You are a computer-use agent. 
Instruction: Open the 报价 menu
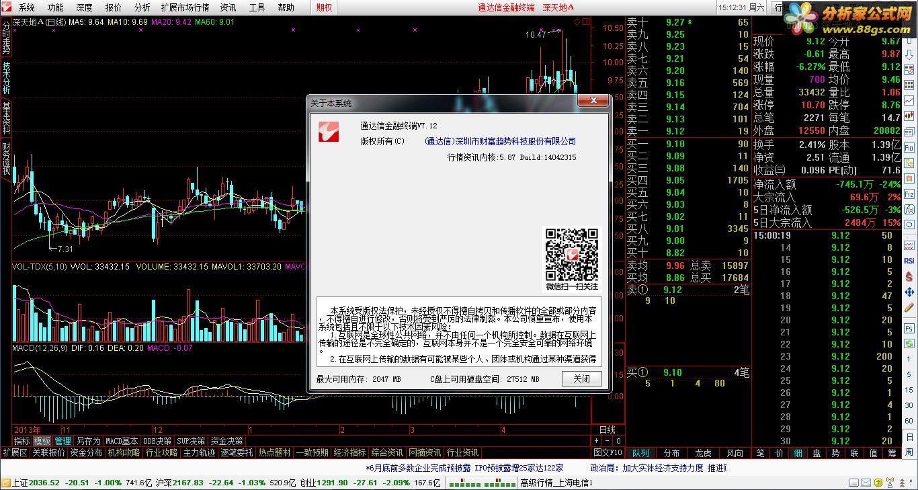pyautogui.click(x=114, y=7)
